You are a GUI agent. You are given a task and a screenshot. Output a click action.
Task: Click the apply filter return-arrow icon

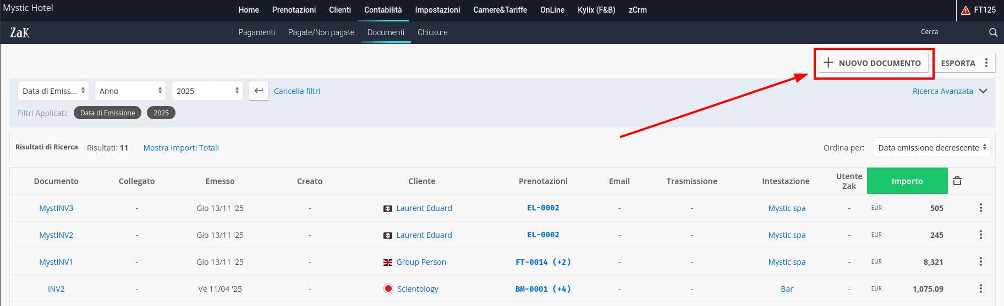click(259, 91)
